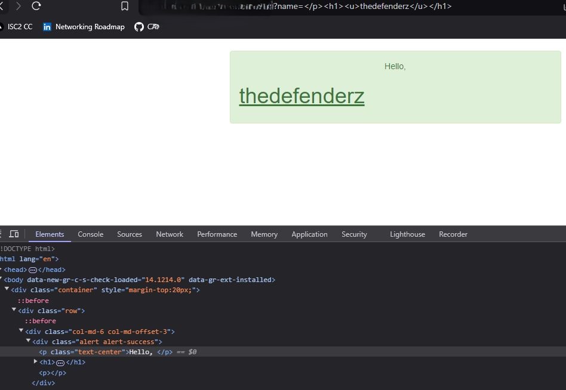Open the Performance tab
This screenshot has width=566, height=390.
click(217, 234)
